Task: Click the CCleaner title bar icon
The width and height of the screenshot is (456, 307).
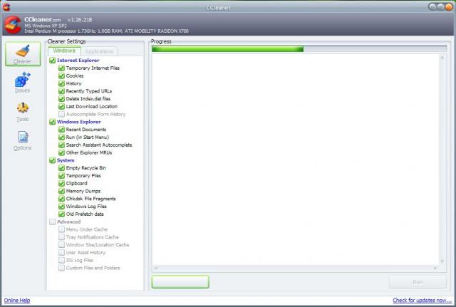Action: tap(6, 7)
